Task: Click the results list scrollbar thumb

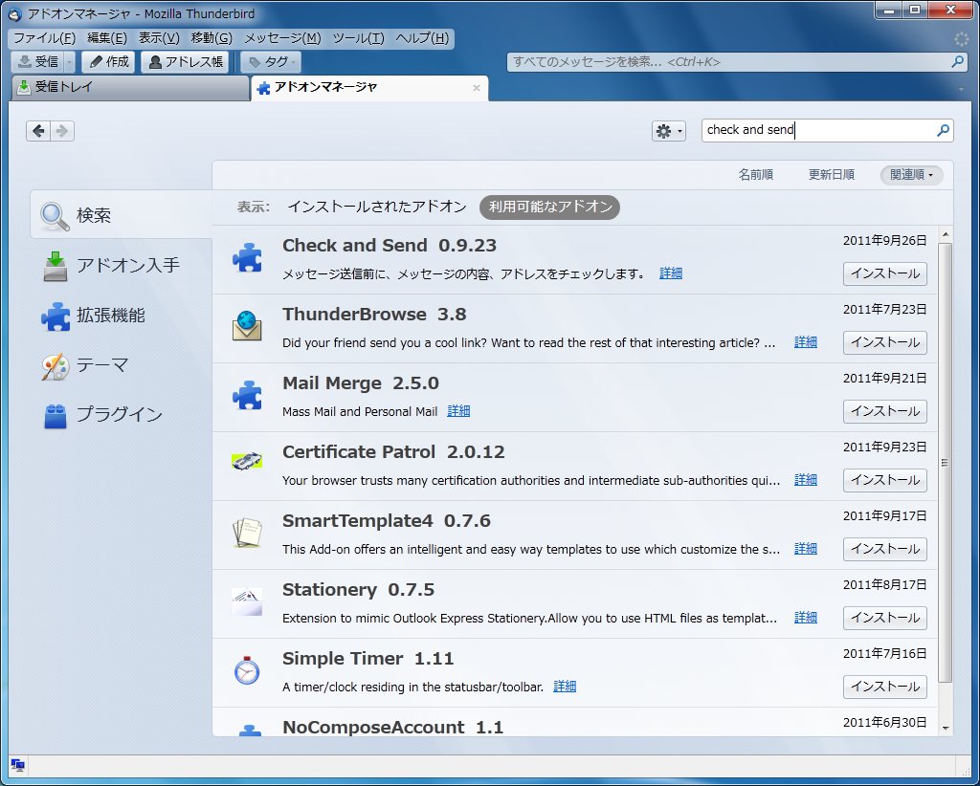Action: [x=945, y=463]
